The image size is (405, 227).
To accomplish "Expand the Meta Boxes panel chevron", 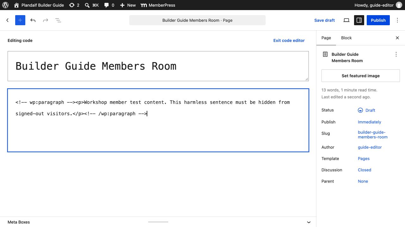I will click(x=309, y=222).
